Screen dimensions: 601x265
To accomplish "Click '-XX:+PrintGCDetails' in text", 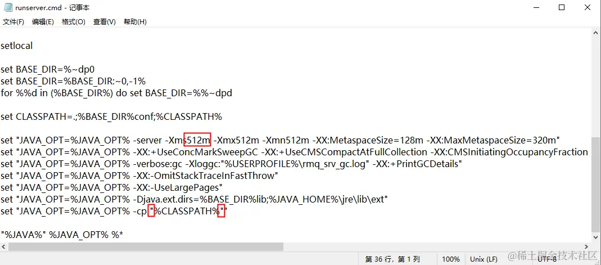I will (x=415, y=164).
